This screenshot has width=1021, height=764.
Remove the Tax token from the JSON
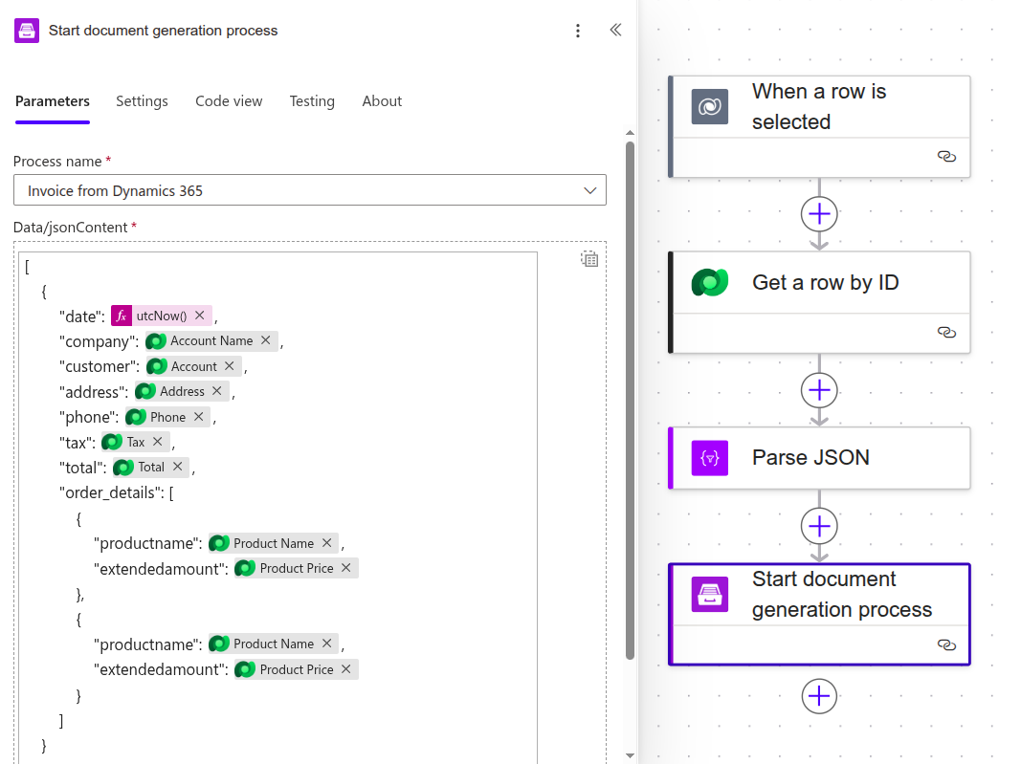click(x=160, y=441)
